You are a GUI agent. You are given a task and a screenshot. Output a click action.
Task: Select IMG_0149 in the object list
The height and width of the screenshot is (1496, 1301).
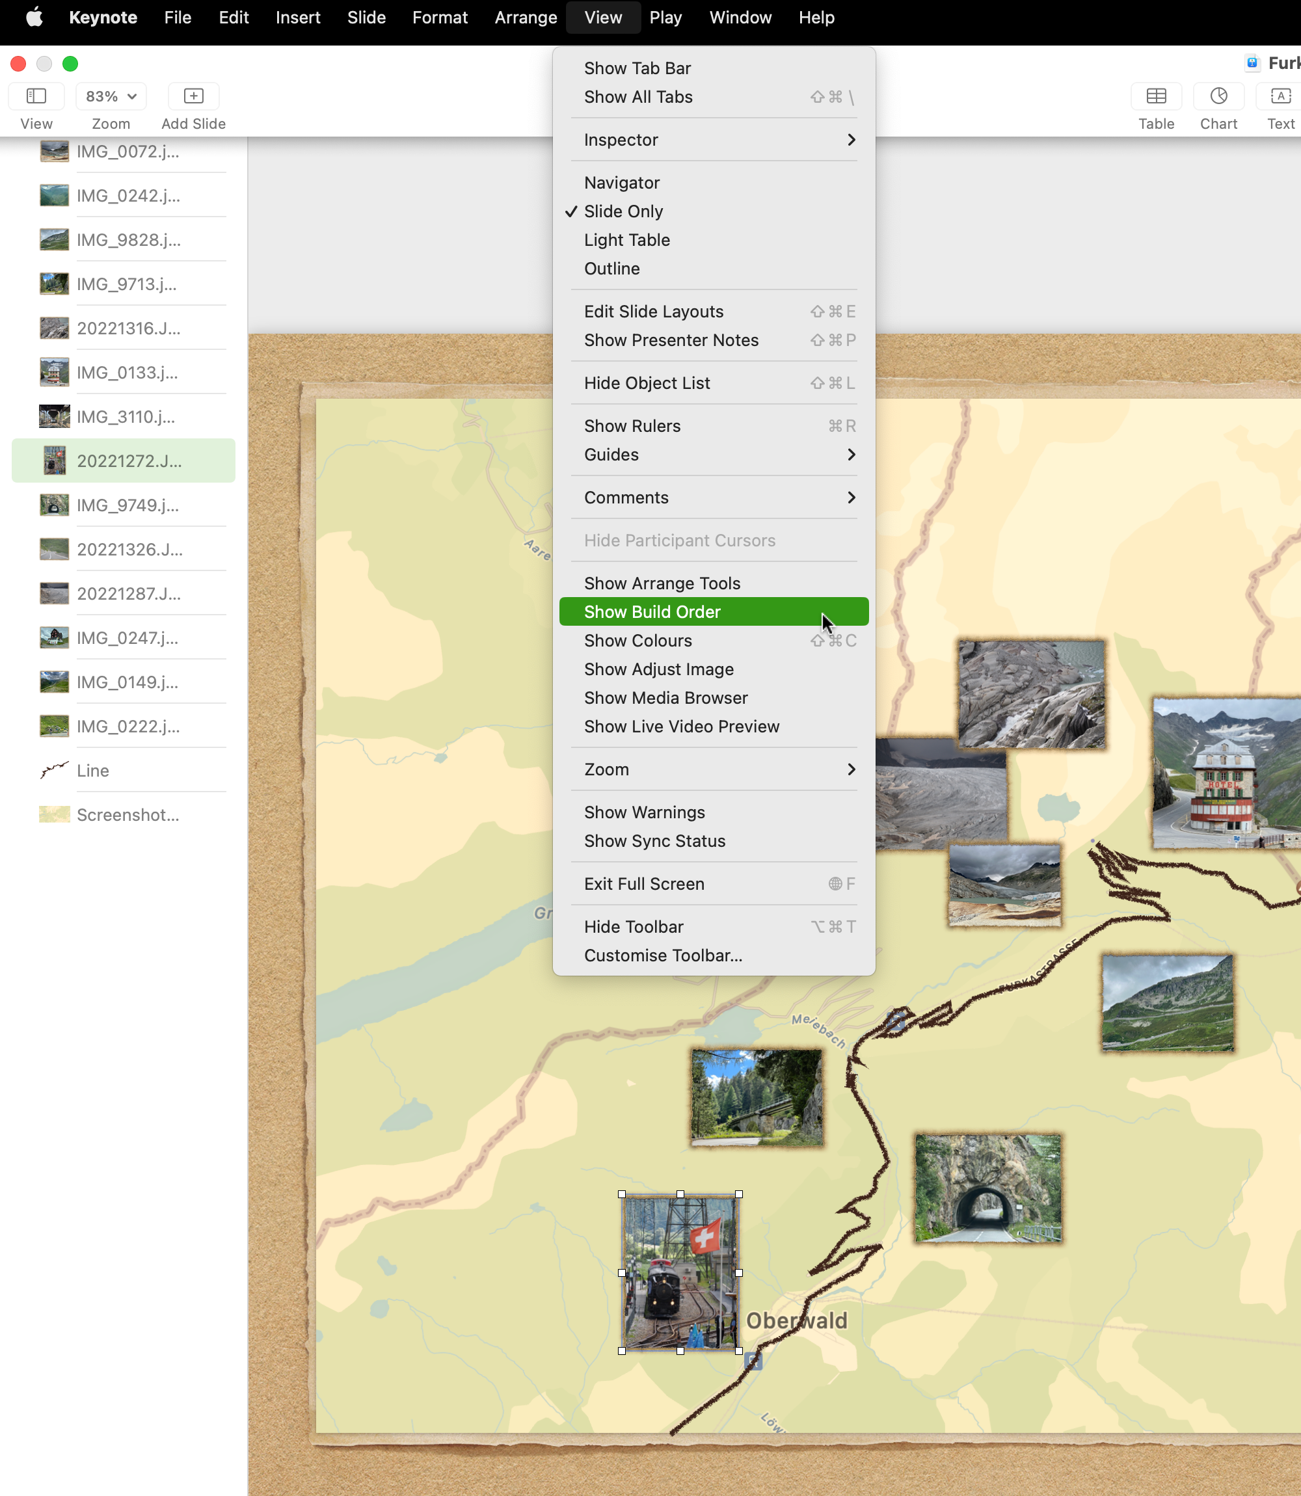124,682
